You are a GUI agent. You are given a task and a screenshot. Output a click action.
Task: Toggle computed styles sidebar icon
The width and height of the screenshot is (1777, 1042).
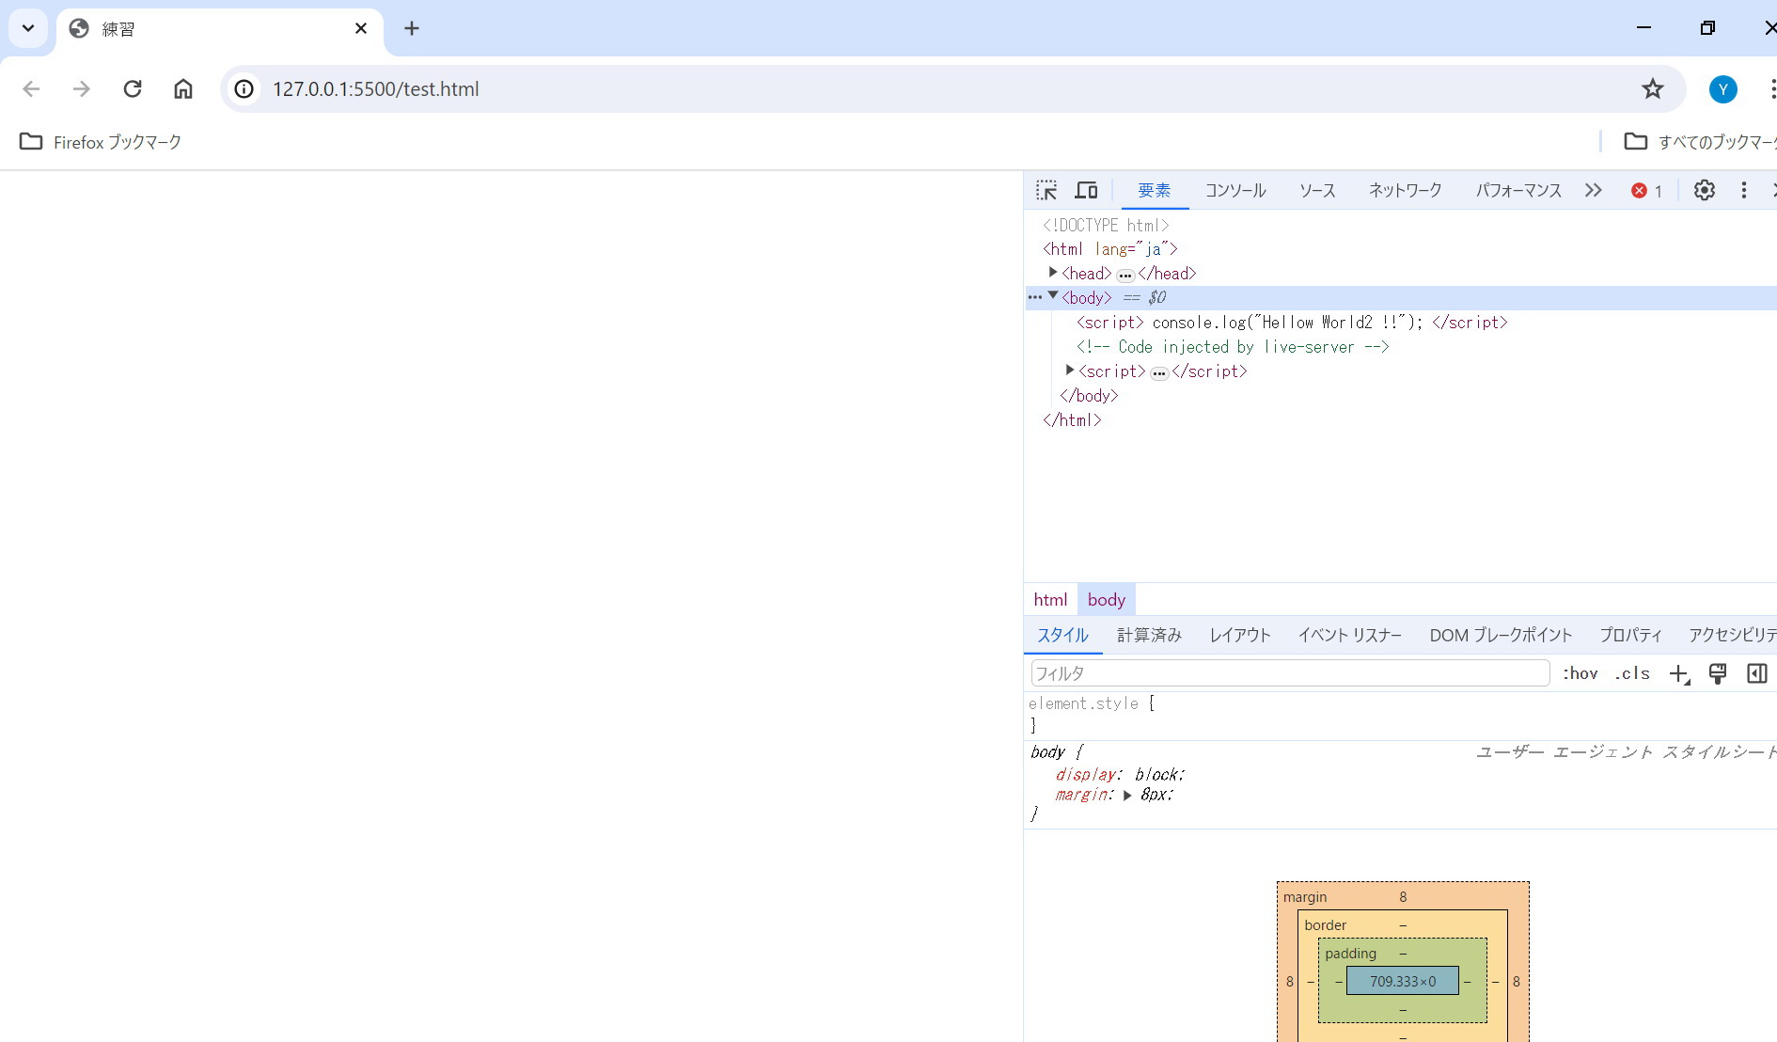pyautogui.click(x=1757, y=673)
